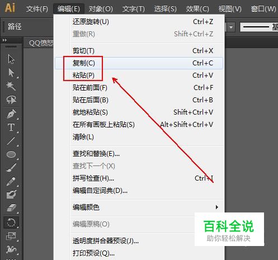Choose 还原旋转(U) to undo
Viewport: 278px width, 260px height.
[x=139, y=22]
